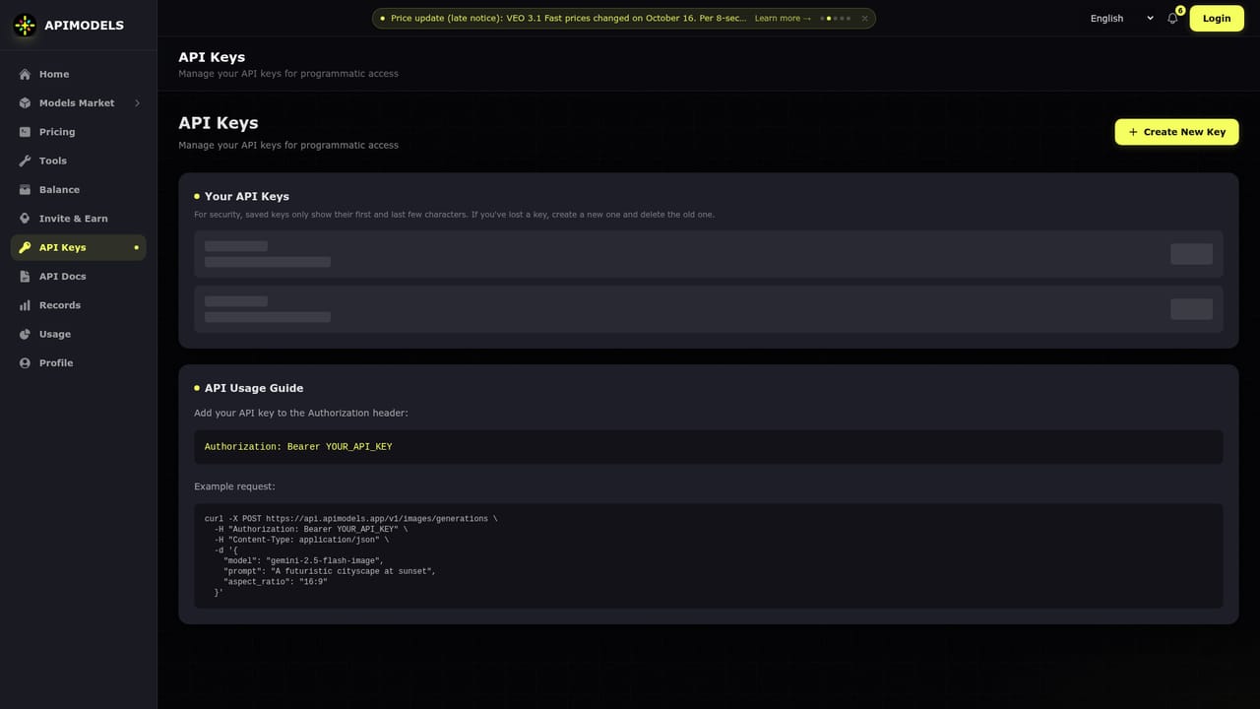The width and height of the screenshot is (1260, 709).
Task: Click the APIMODELS logo icon
Action: pyautogui.click(x=25, y=25)
